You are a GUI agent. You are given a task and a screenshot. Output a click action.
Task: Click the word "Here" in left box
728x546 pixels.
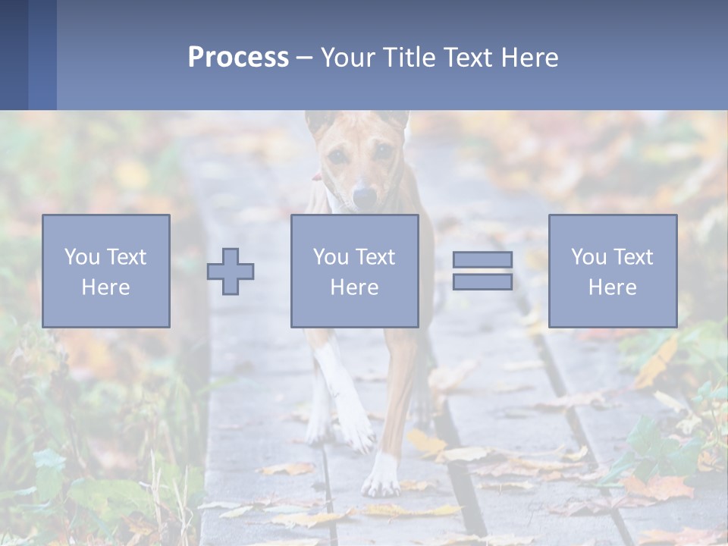106,287
